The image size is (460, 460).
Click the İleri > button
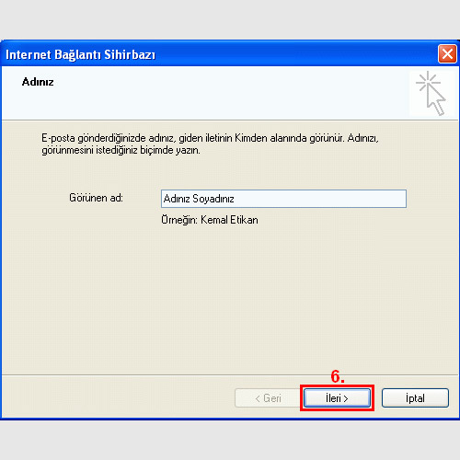click(x=337, y=398)
